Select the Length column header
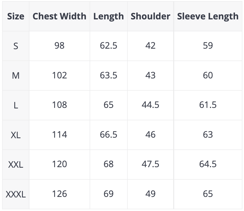Viewport: 244px width, 211px height. 108,16
